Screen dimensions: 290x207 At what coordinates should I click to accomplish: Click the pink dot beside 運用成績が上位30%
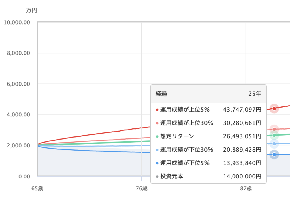tap(157, 123)
